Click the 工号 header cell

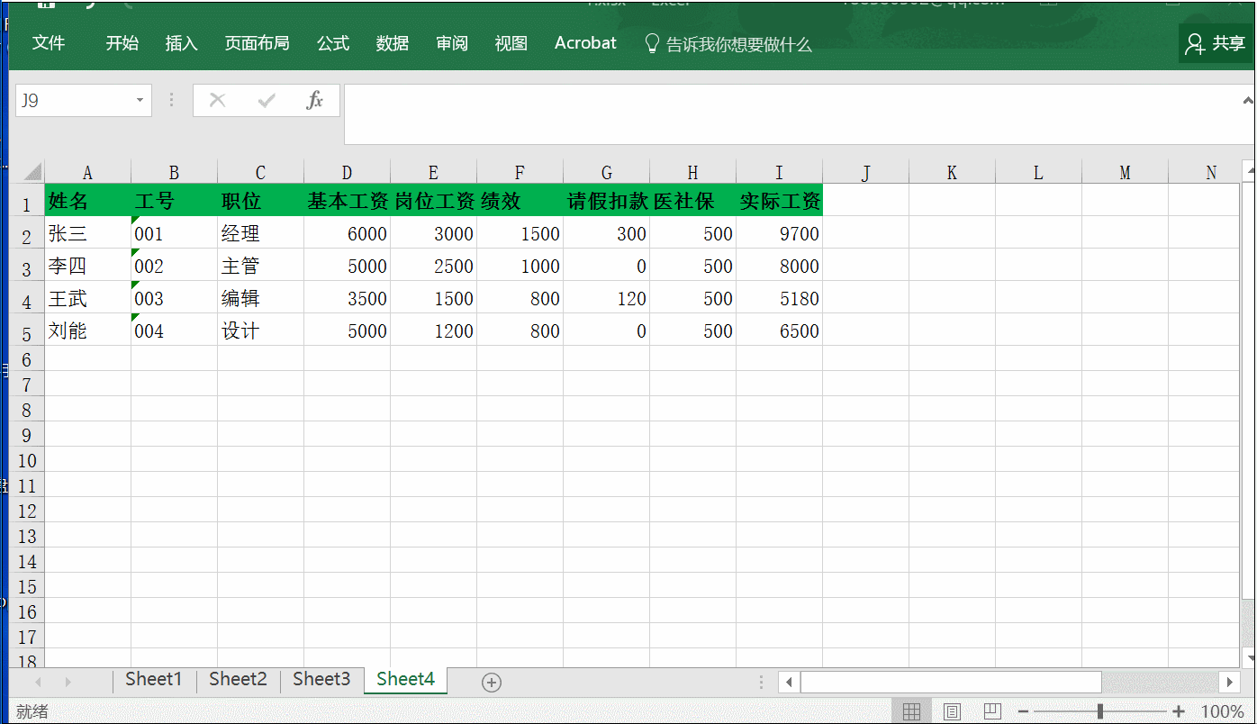pyautogui.click(x=174, y=200)
